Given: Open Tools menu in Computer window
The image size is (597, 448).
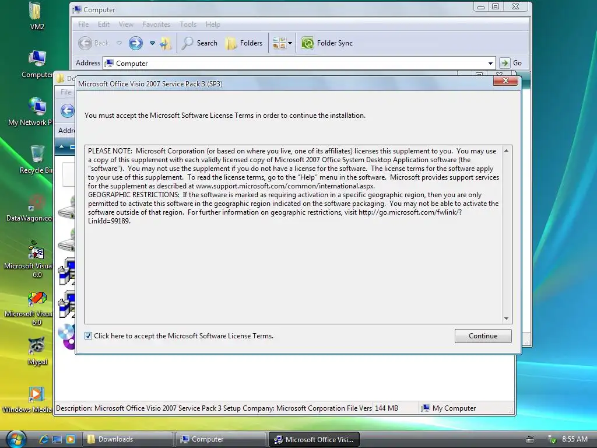Looking at the screenshot, I should pos(188,24).
